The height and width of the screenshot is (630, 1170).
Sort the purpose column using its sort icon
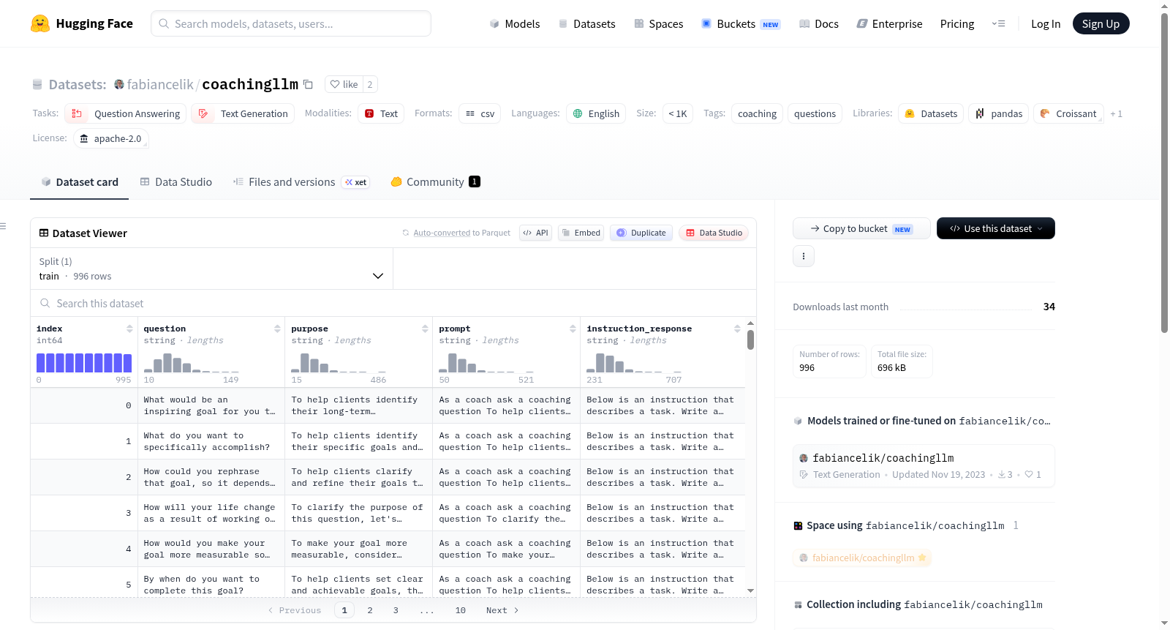tap(425, 329)
